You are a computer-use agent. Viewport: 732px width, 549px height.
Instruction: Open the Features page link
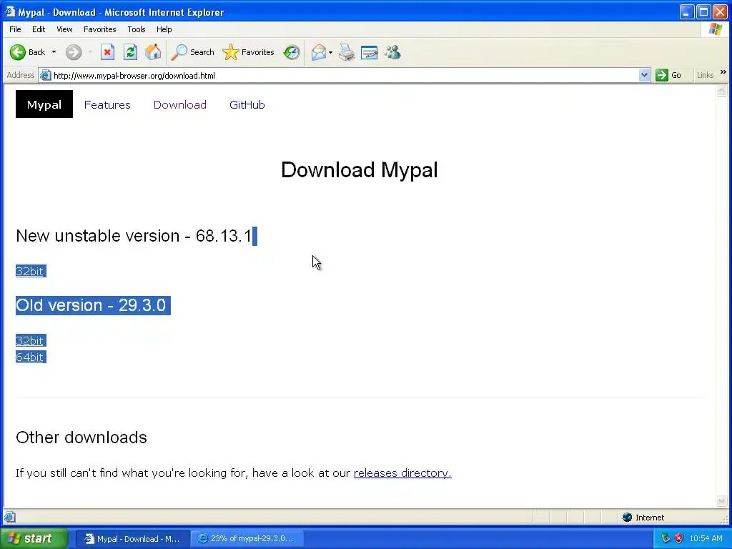107,105
